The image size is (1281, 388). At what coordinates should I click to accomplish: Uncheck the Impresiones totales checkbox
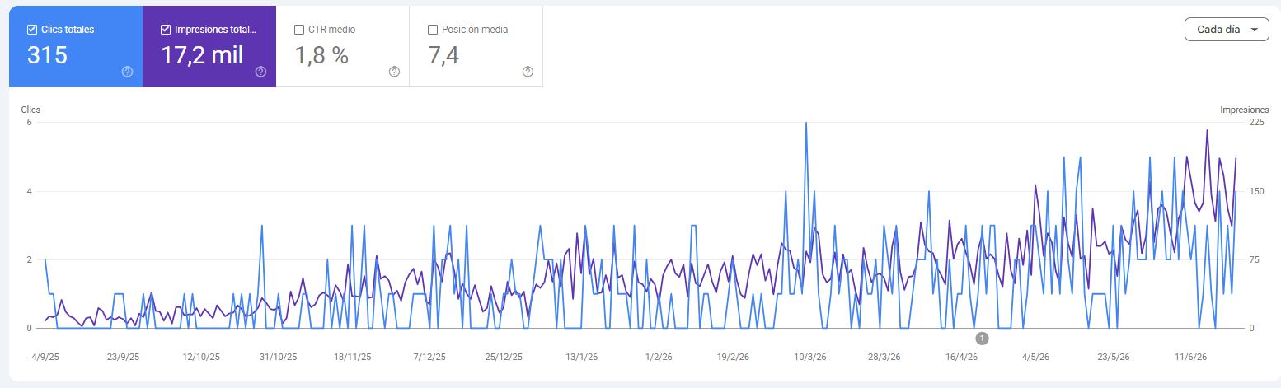[x=166, y=30]
